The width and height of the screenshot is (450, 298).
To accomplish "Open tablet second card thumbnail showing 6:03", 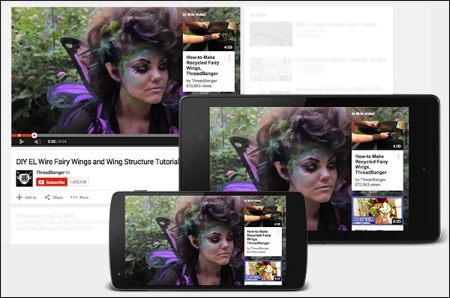I will coord(377,210).
